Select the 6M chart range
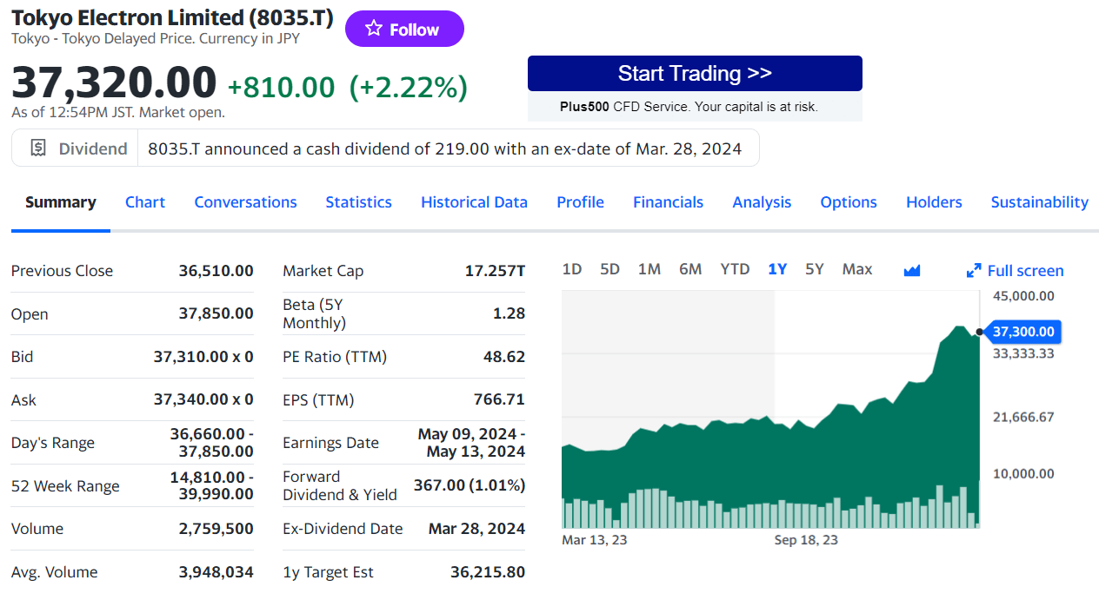This screenshot has width=1099, height=600. (690, 269)
